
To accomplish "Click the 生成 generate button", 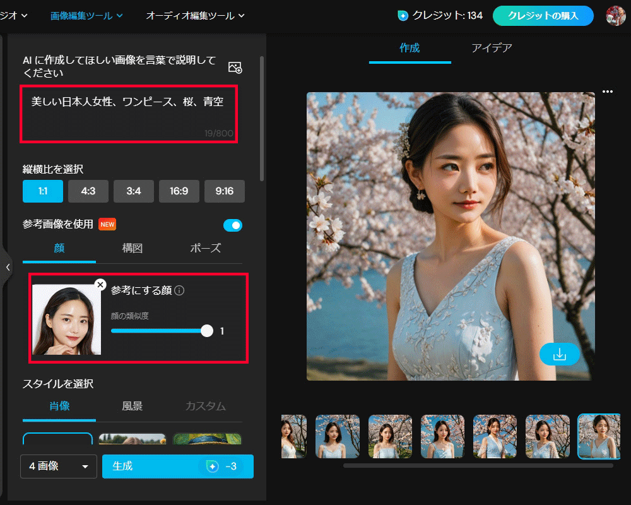I will [x=178, y=466].
